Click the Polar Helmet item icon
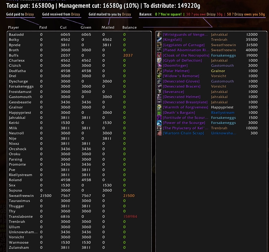This screenshot has width=269, height=252. (x=159, y=71)
